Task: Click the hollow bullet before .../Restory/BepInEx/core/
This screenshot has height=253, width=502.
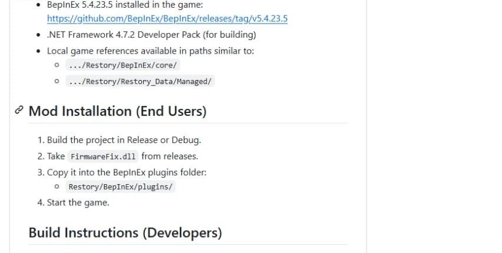Action: coord(57,65)
